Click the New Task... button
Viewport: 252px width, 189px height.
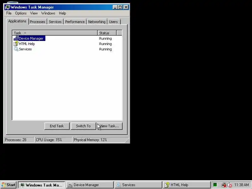[x=110, y=126]
